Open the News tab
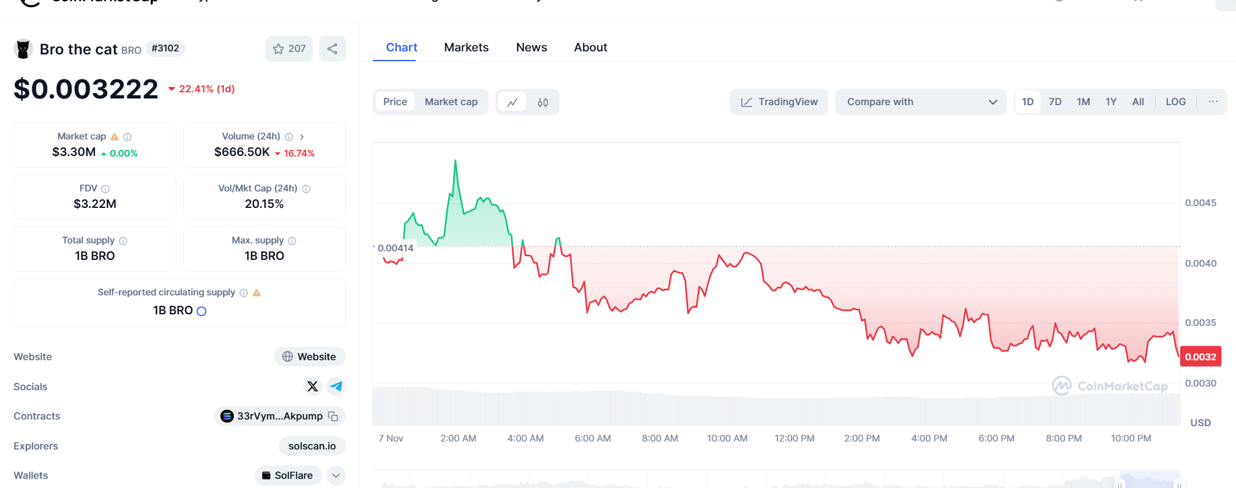This screenshot has height=488, width=1236. click(x=531, y=48)
